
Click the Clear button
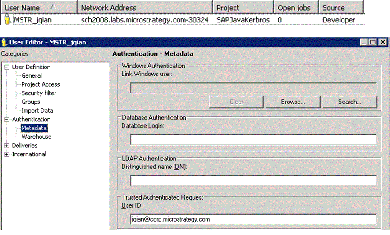click(x=236, y=102)
